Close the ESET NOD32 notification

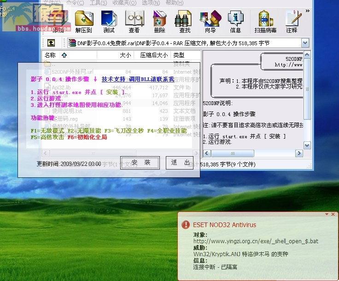pyautogui.click(x=333, y=214)
